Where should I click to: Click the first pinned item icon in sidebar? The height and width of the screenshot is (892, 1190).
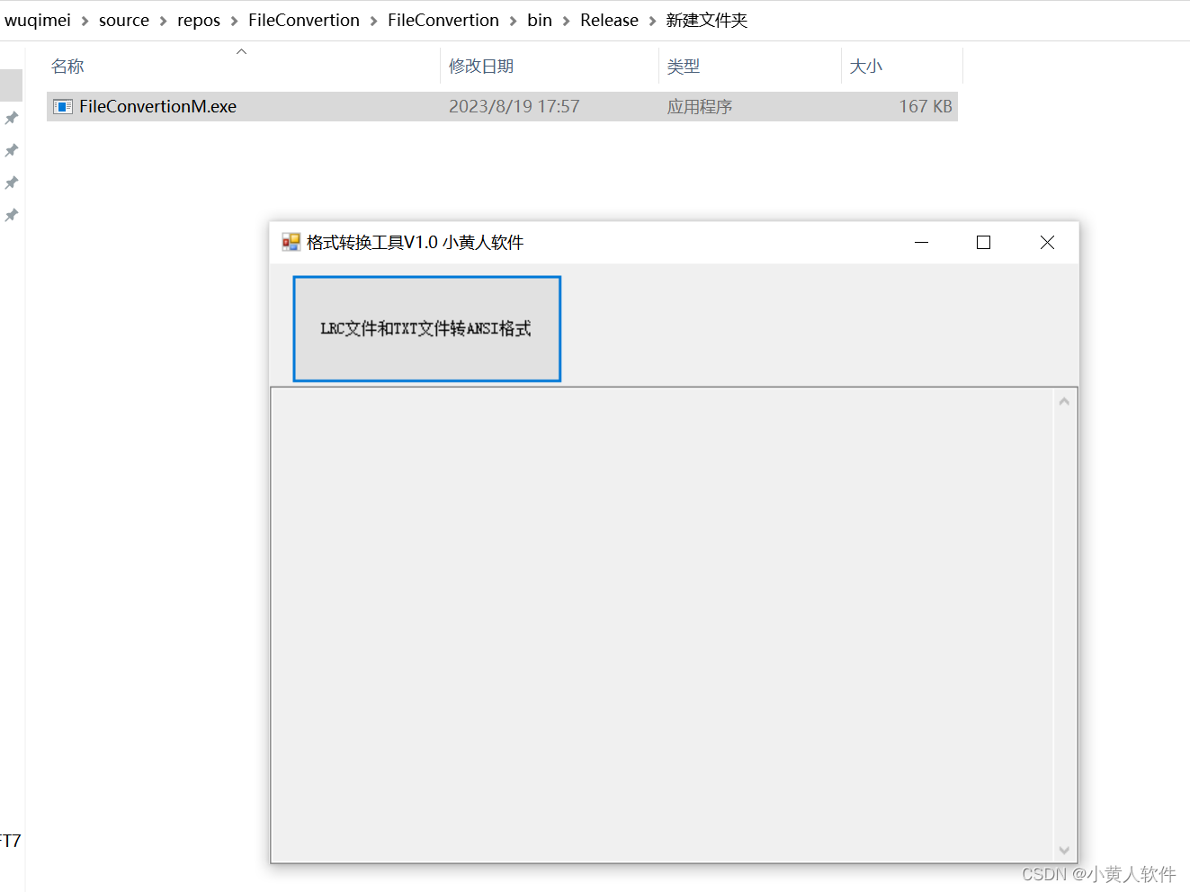click(x=11, y=117)
